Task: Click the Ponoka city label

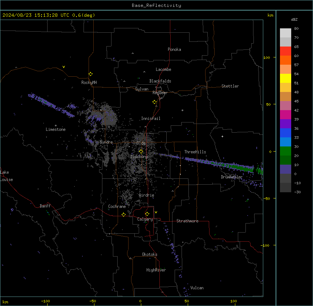Action: 174,49
